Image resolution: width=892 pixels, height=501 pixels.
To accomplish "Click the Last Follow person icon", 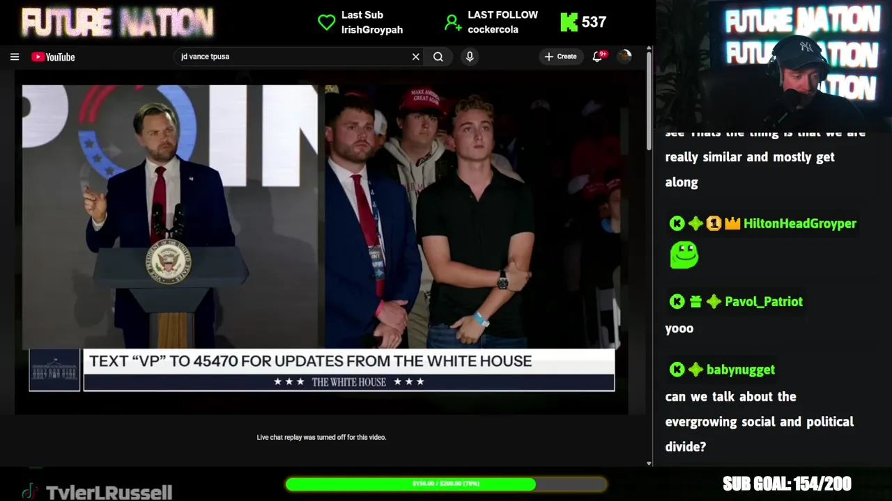I will (x=453, y=23).
